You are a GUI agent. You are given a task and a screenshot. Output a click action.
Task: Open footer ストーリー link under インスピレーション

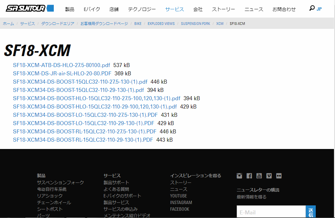pyautogui.click(x=181, y=182)
